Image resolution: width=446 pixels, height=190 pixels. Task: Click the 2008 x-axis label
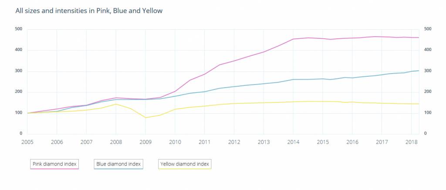point(116,142)
